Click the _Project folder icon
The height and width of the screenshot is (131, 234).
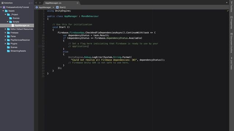click(x=8, y=15)
